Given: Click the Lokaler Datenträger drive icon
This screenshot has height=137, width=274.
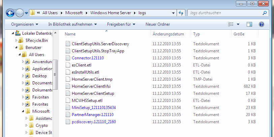Looking at the screenshot, I should tap(18, 33).
